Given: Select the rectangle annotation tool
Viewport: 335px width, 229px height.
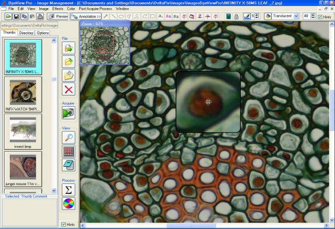Looking at the screenshot, I should pyautogui.click(x=152, y=16).
